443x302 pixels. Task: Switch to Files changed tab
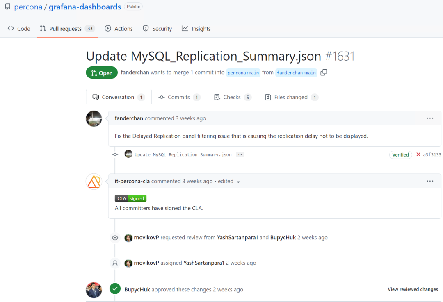point(292,97)
